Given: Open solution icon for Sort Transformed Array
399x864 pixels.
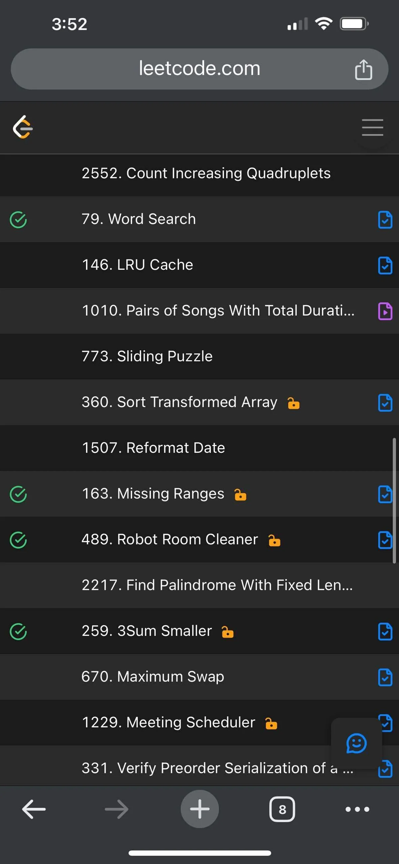Looking at the screenshot, I should pos(385,402).
